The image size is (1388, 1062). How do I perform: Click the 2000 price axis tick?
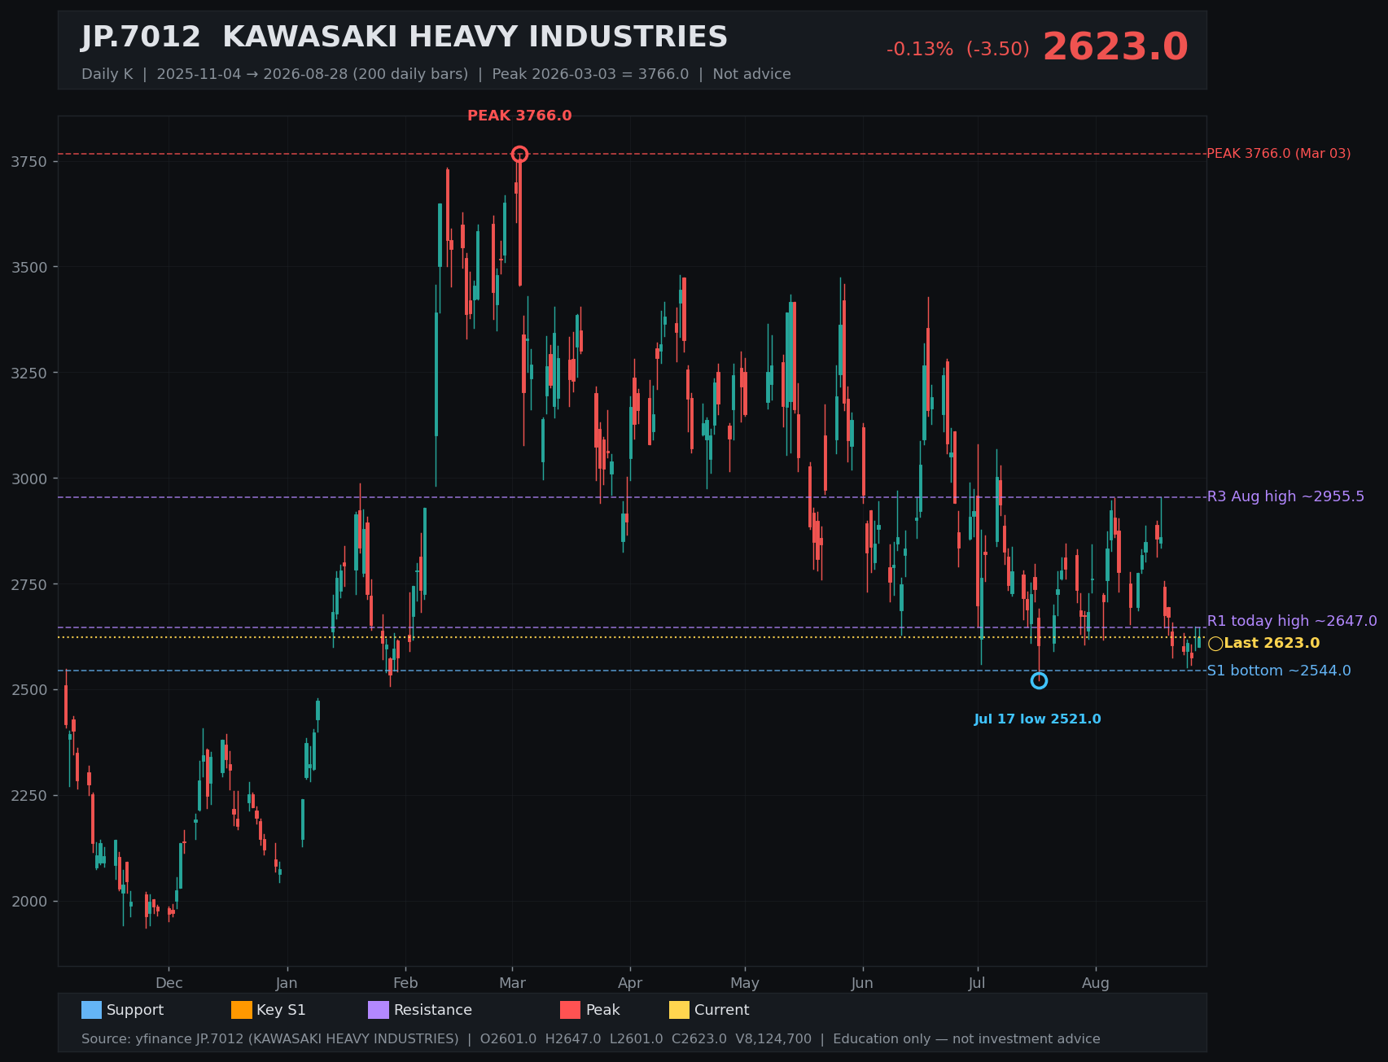(29, 902)
